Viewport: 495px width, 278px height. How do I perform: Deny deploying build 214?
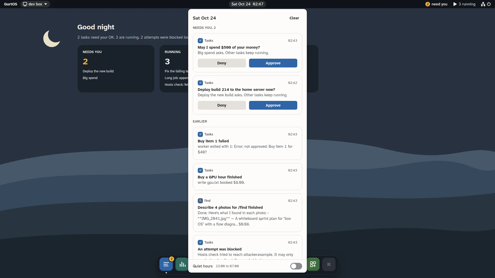(x=222, y=105)
